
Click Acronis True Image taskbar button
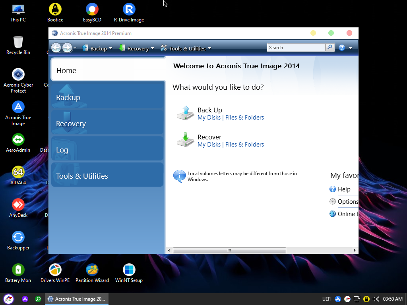click(77, 299)
